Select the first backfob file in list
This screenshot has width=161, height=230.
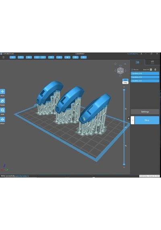[x=145, y=73]
